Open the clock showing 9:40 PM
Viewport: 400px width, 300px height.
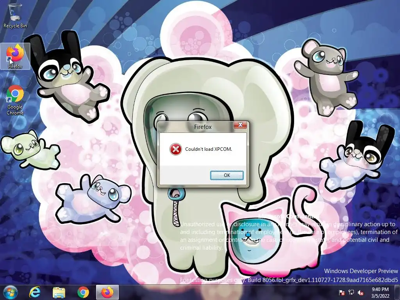coord(380,293)
